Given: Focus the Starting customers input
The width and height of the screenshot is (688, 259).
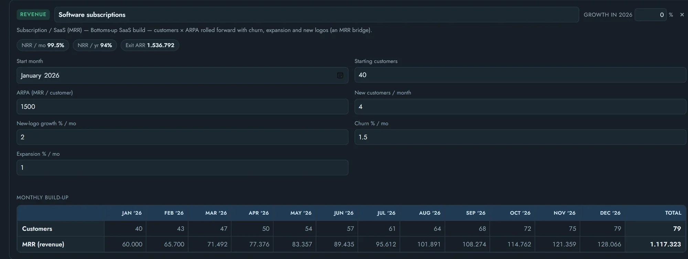Looking at the screenshot, I should 520,75.
